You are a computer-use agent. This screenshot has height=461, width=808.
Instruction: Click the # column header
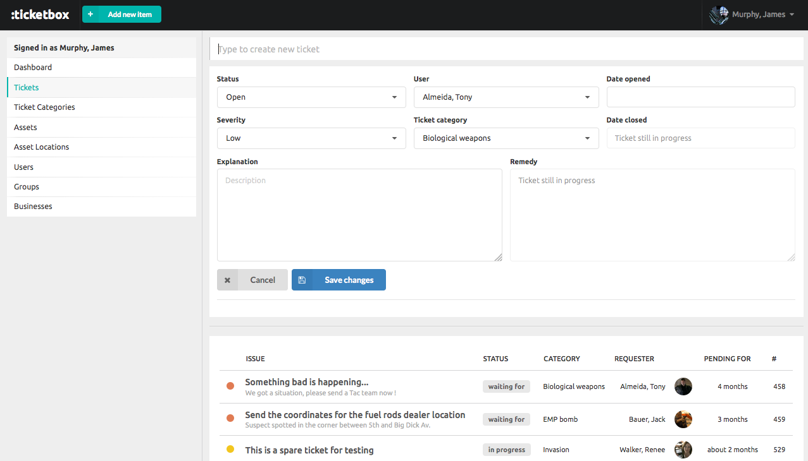click(774, 359)
